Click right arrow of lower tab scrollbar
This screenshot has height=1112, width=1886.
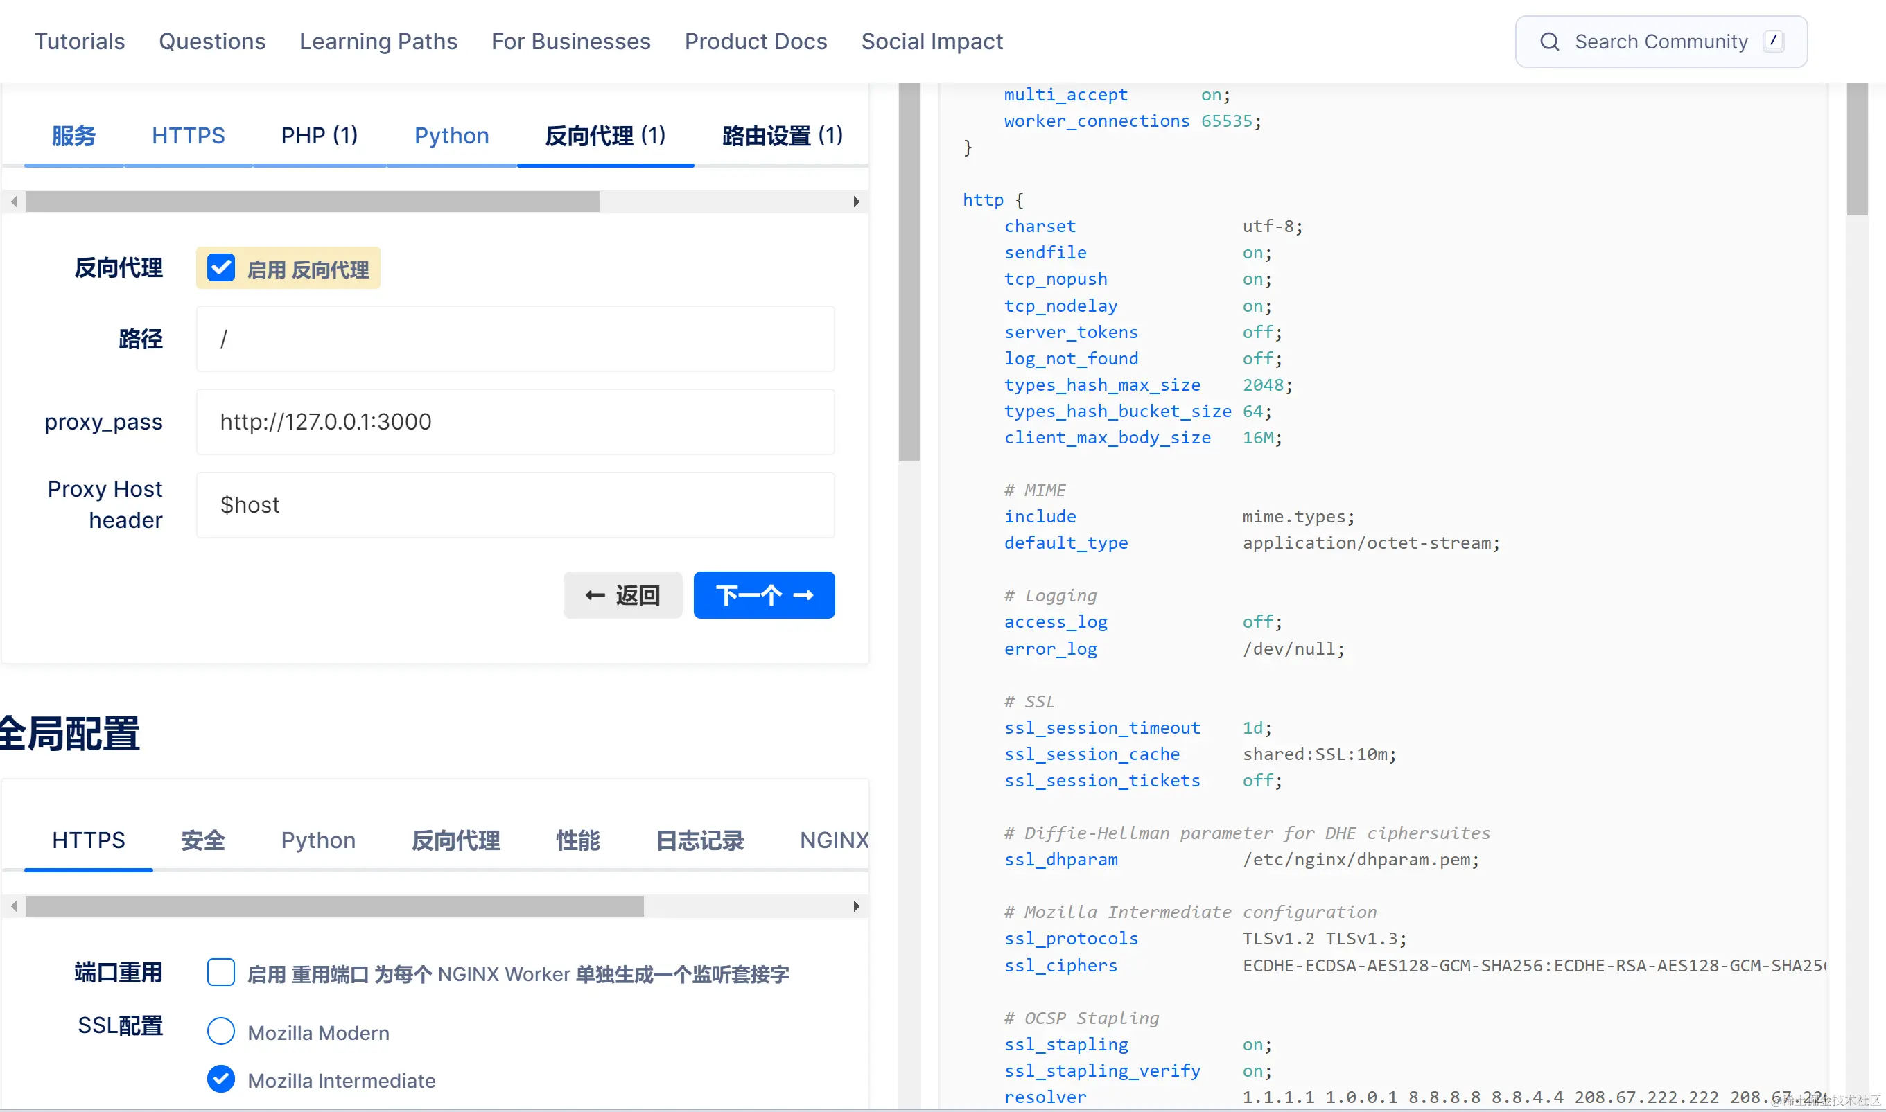[856, 906]
